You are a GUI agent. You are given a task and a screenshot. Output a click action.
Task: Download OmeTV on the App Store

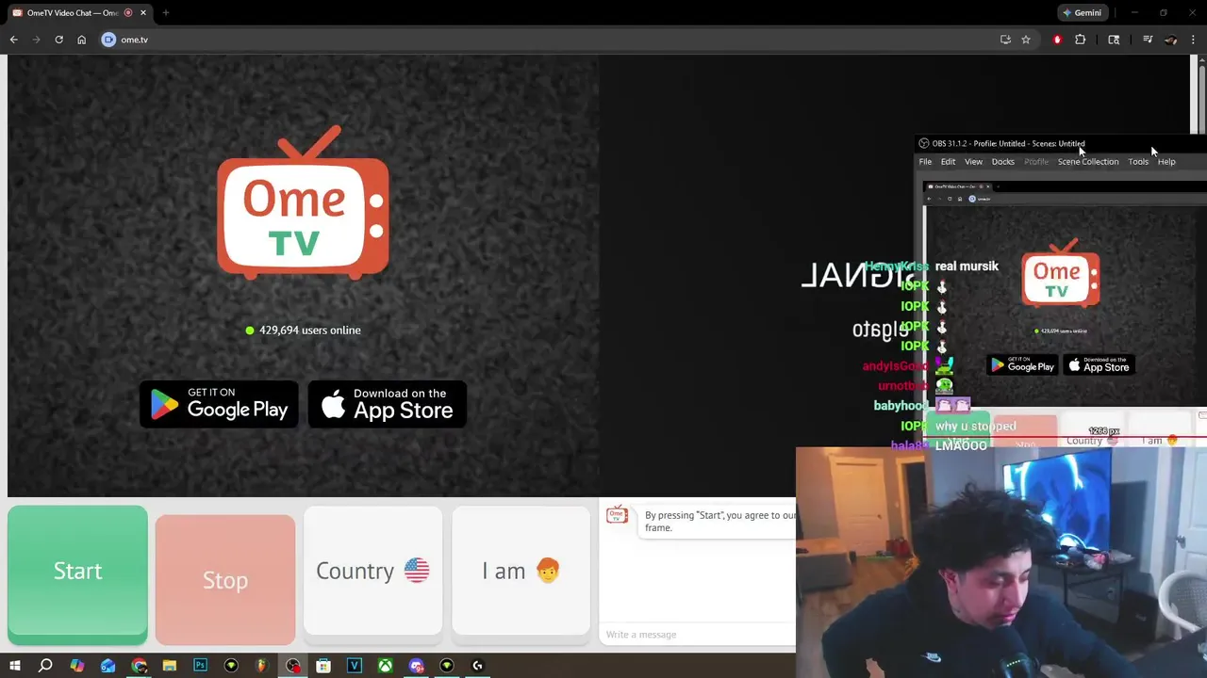(x=388, y=404)
